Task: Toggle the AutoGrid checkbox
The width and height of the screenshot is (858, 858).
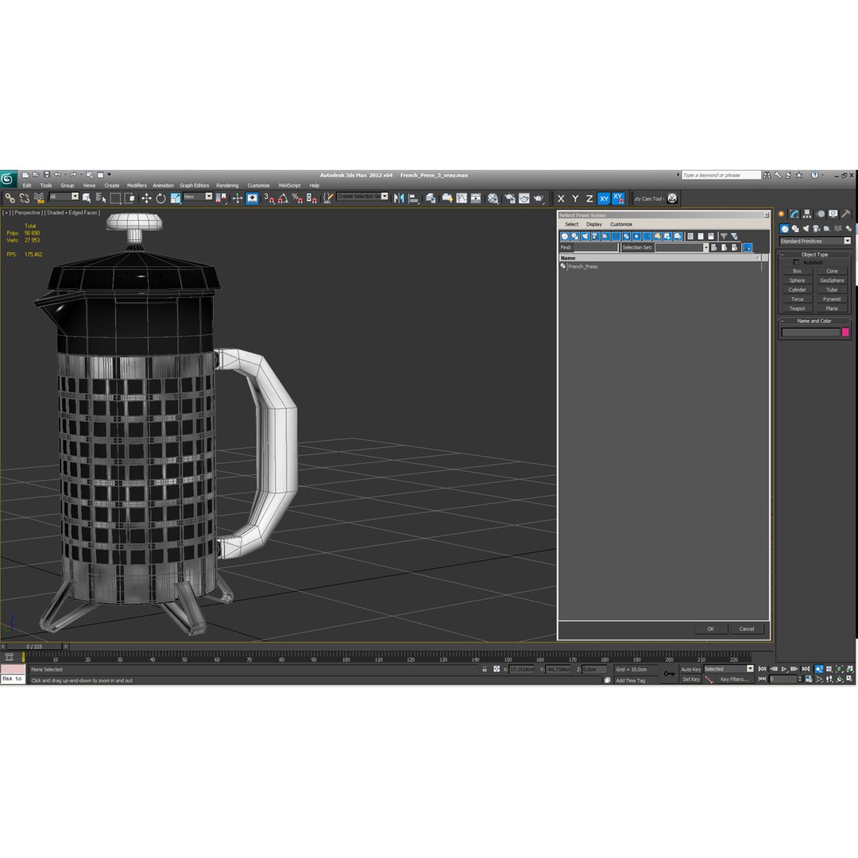Action: pos(796,263)
